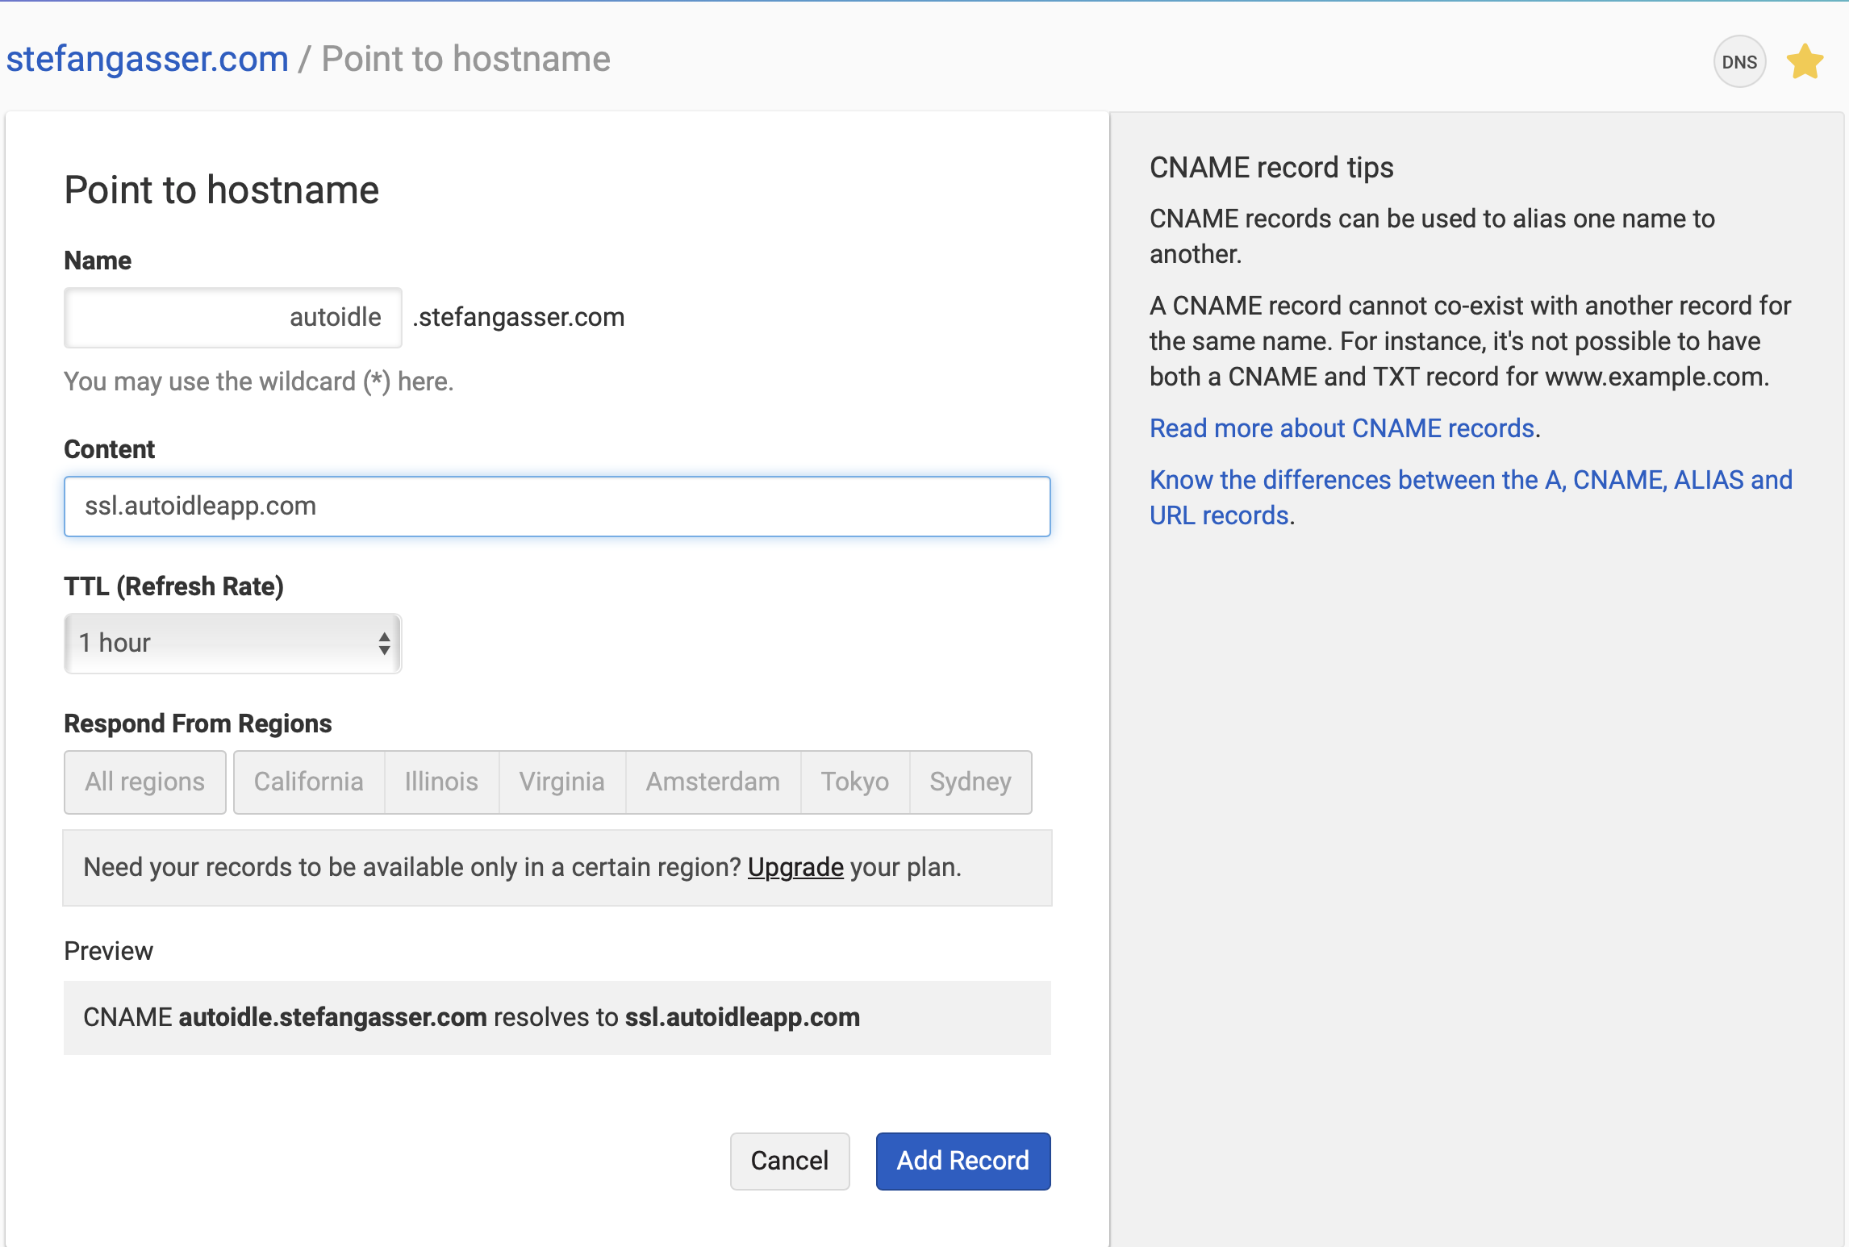Click the Name field containing autoidle

[x=232, y=317]
